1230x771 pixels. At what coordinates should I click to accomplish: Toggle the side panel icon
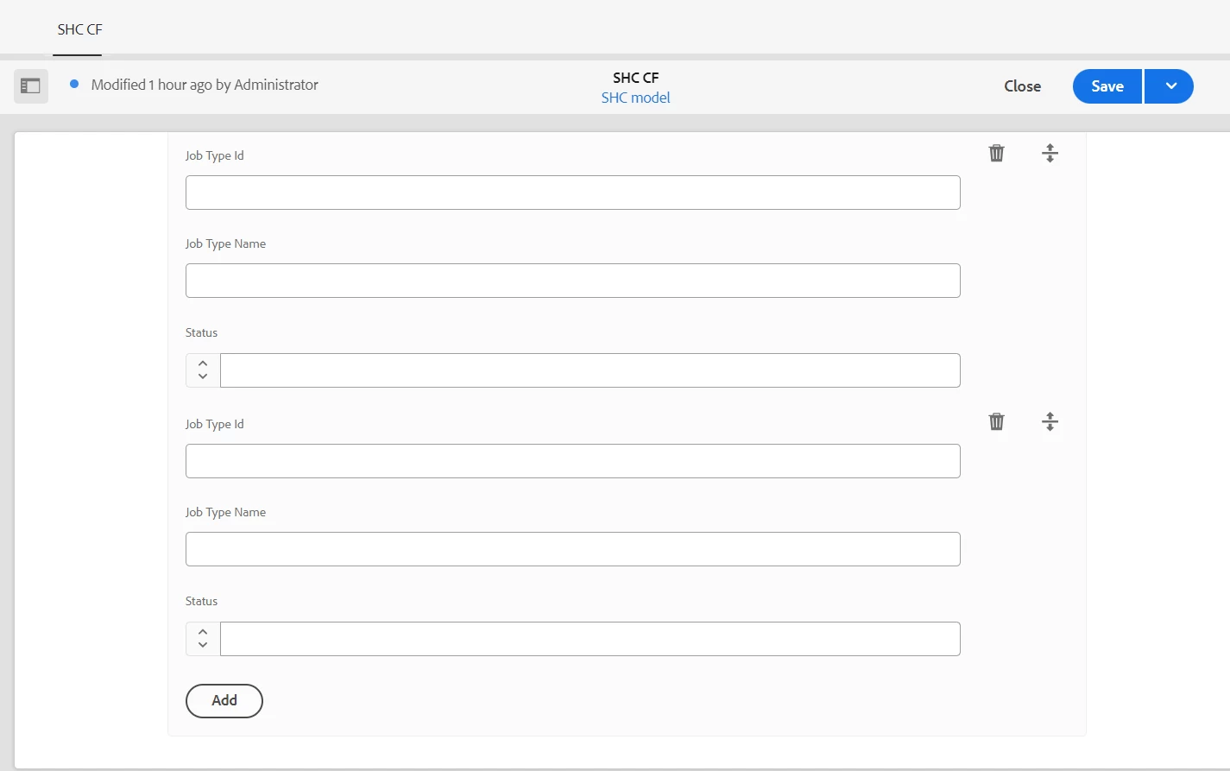tap(31, 86)
